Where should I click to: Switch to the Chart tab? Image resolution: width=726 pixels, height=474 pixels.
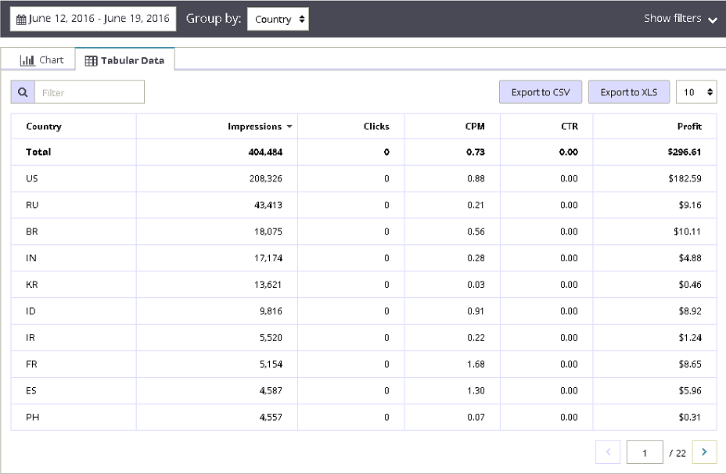tap(42, 60)
